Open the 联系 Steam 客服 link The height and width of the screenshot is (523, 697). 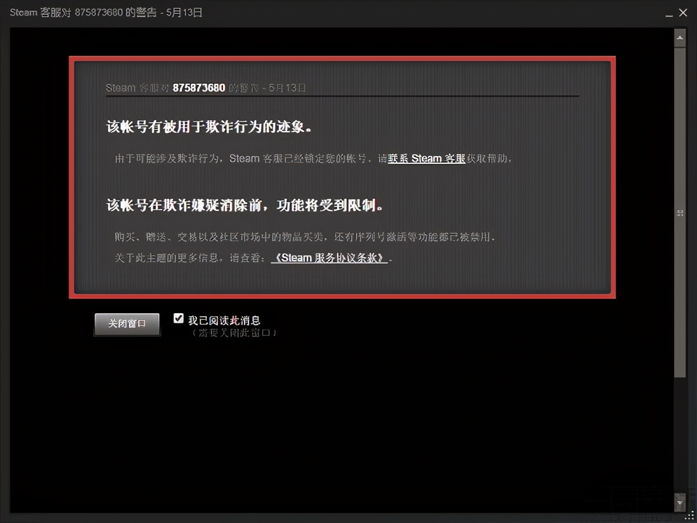click(x=426, y=158)
